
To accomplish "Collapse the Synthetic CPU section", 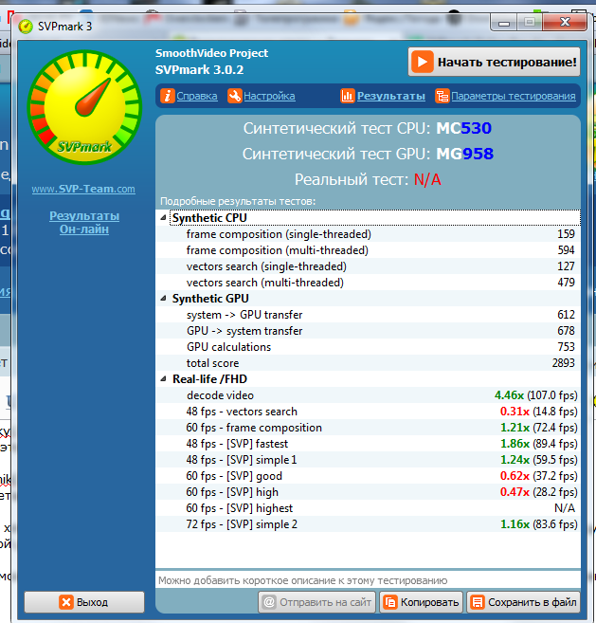I will [164, 218].
